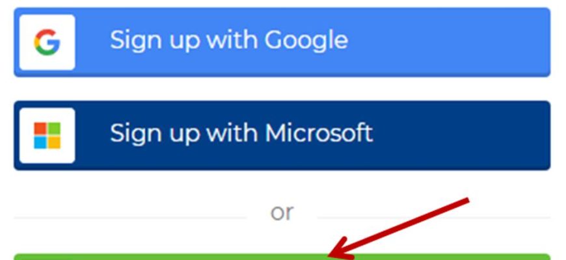This screenshot has height=260, width=566.
Task: Click the green button below the divider
Action: [x=282, y=257]
